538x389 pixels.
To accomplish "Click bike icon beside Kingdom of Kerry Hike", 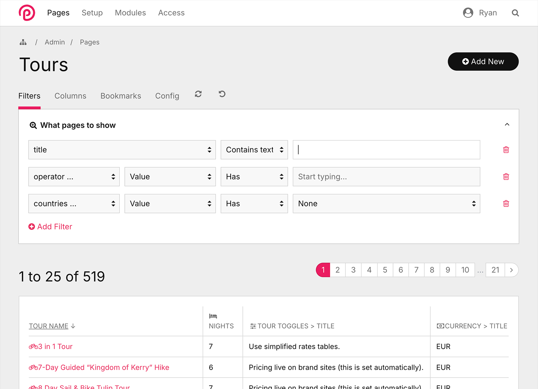I will point(33,367).
